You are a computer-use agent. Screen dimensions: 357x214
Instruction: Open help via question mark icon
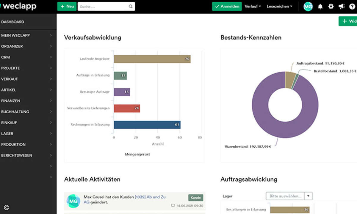click(x=352, y=7)
